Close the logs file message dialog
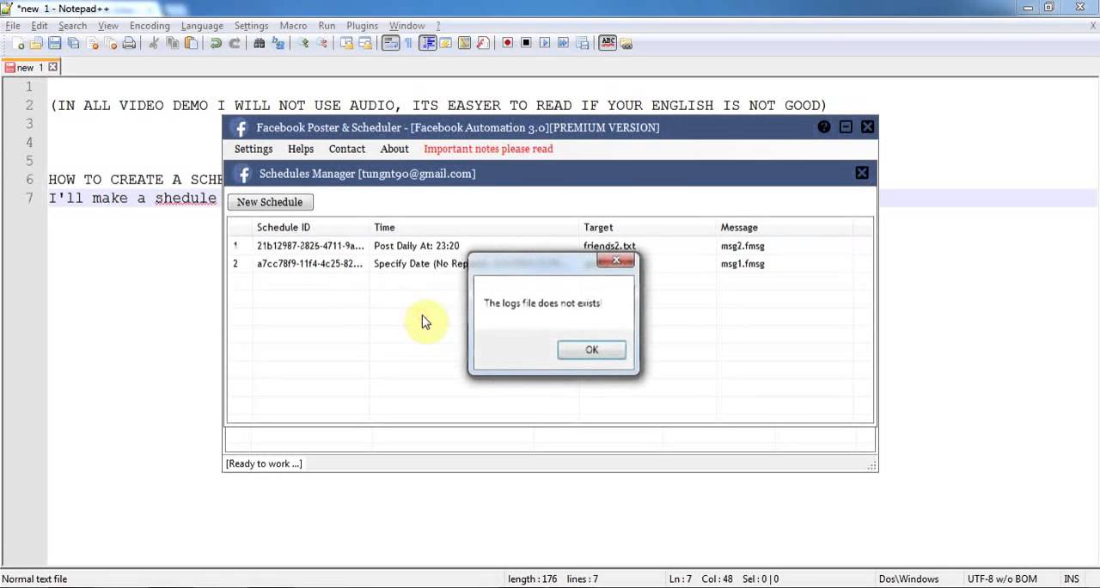 [615, 260]
